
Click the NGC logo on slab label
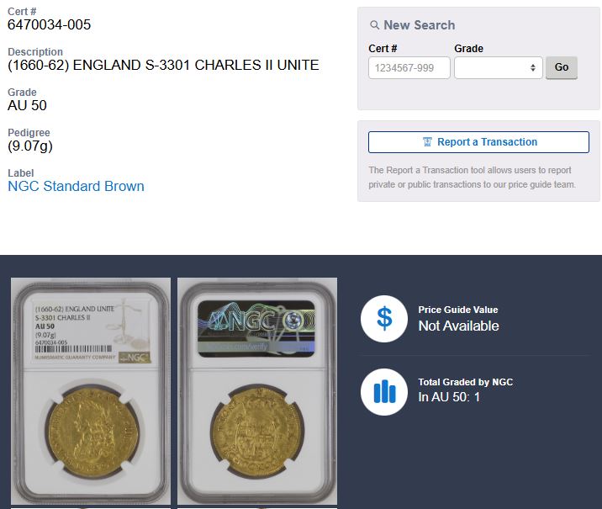click(x=135, y=358)
